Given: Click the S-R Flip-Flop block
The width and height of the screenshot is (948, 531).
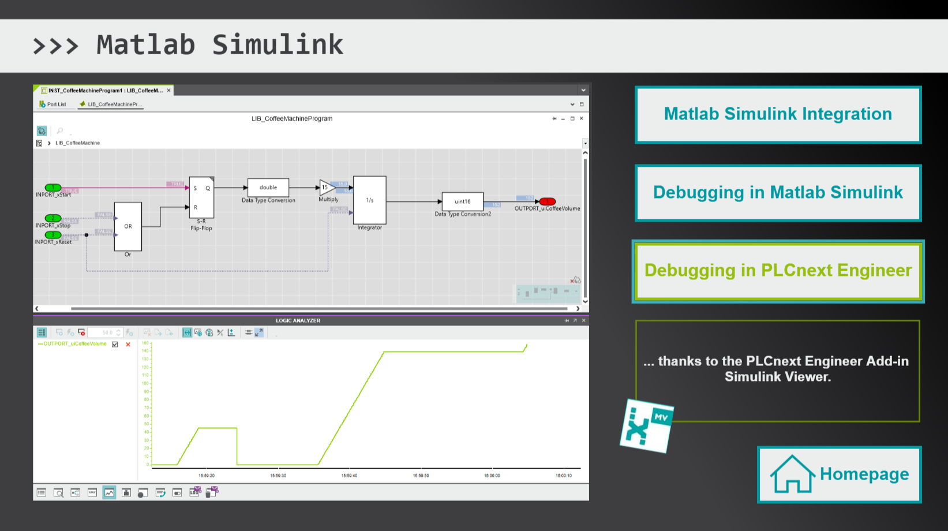Looking at the screenshot, I should tap(202, 197).
